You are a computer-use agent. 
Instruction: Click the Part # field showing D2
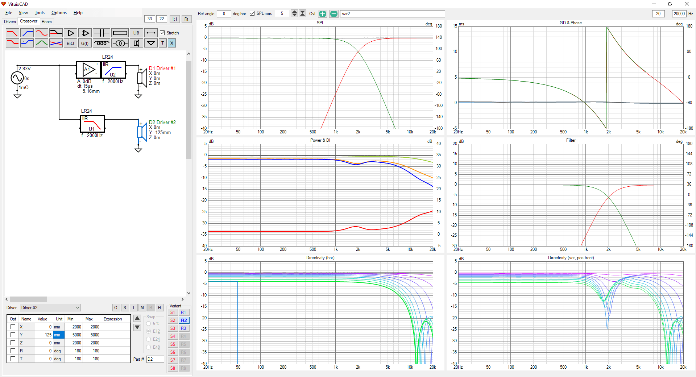click(x=155, y=359)
